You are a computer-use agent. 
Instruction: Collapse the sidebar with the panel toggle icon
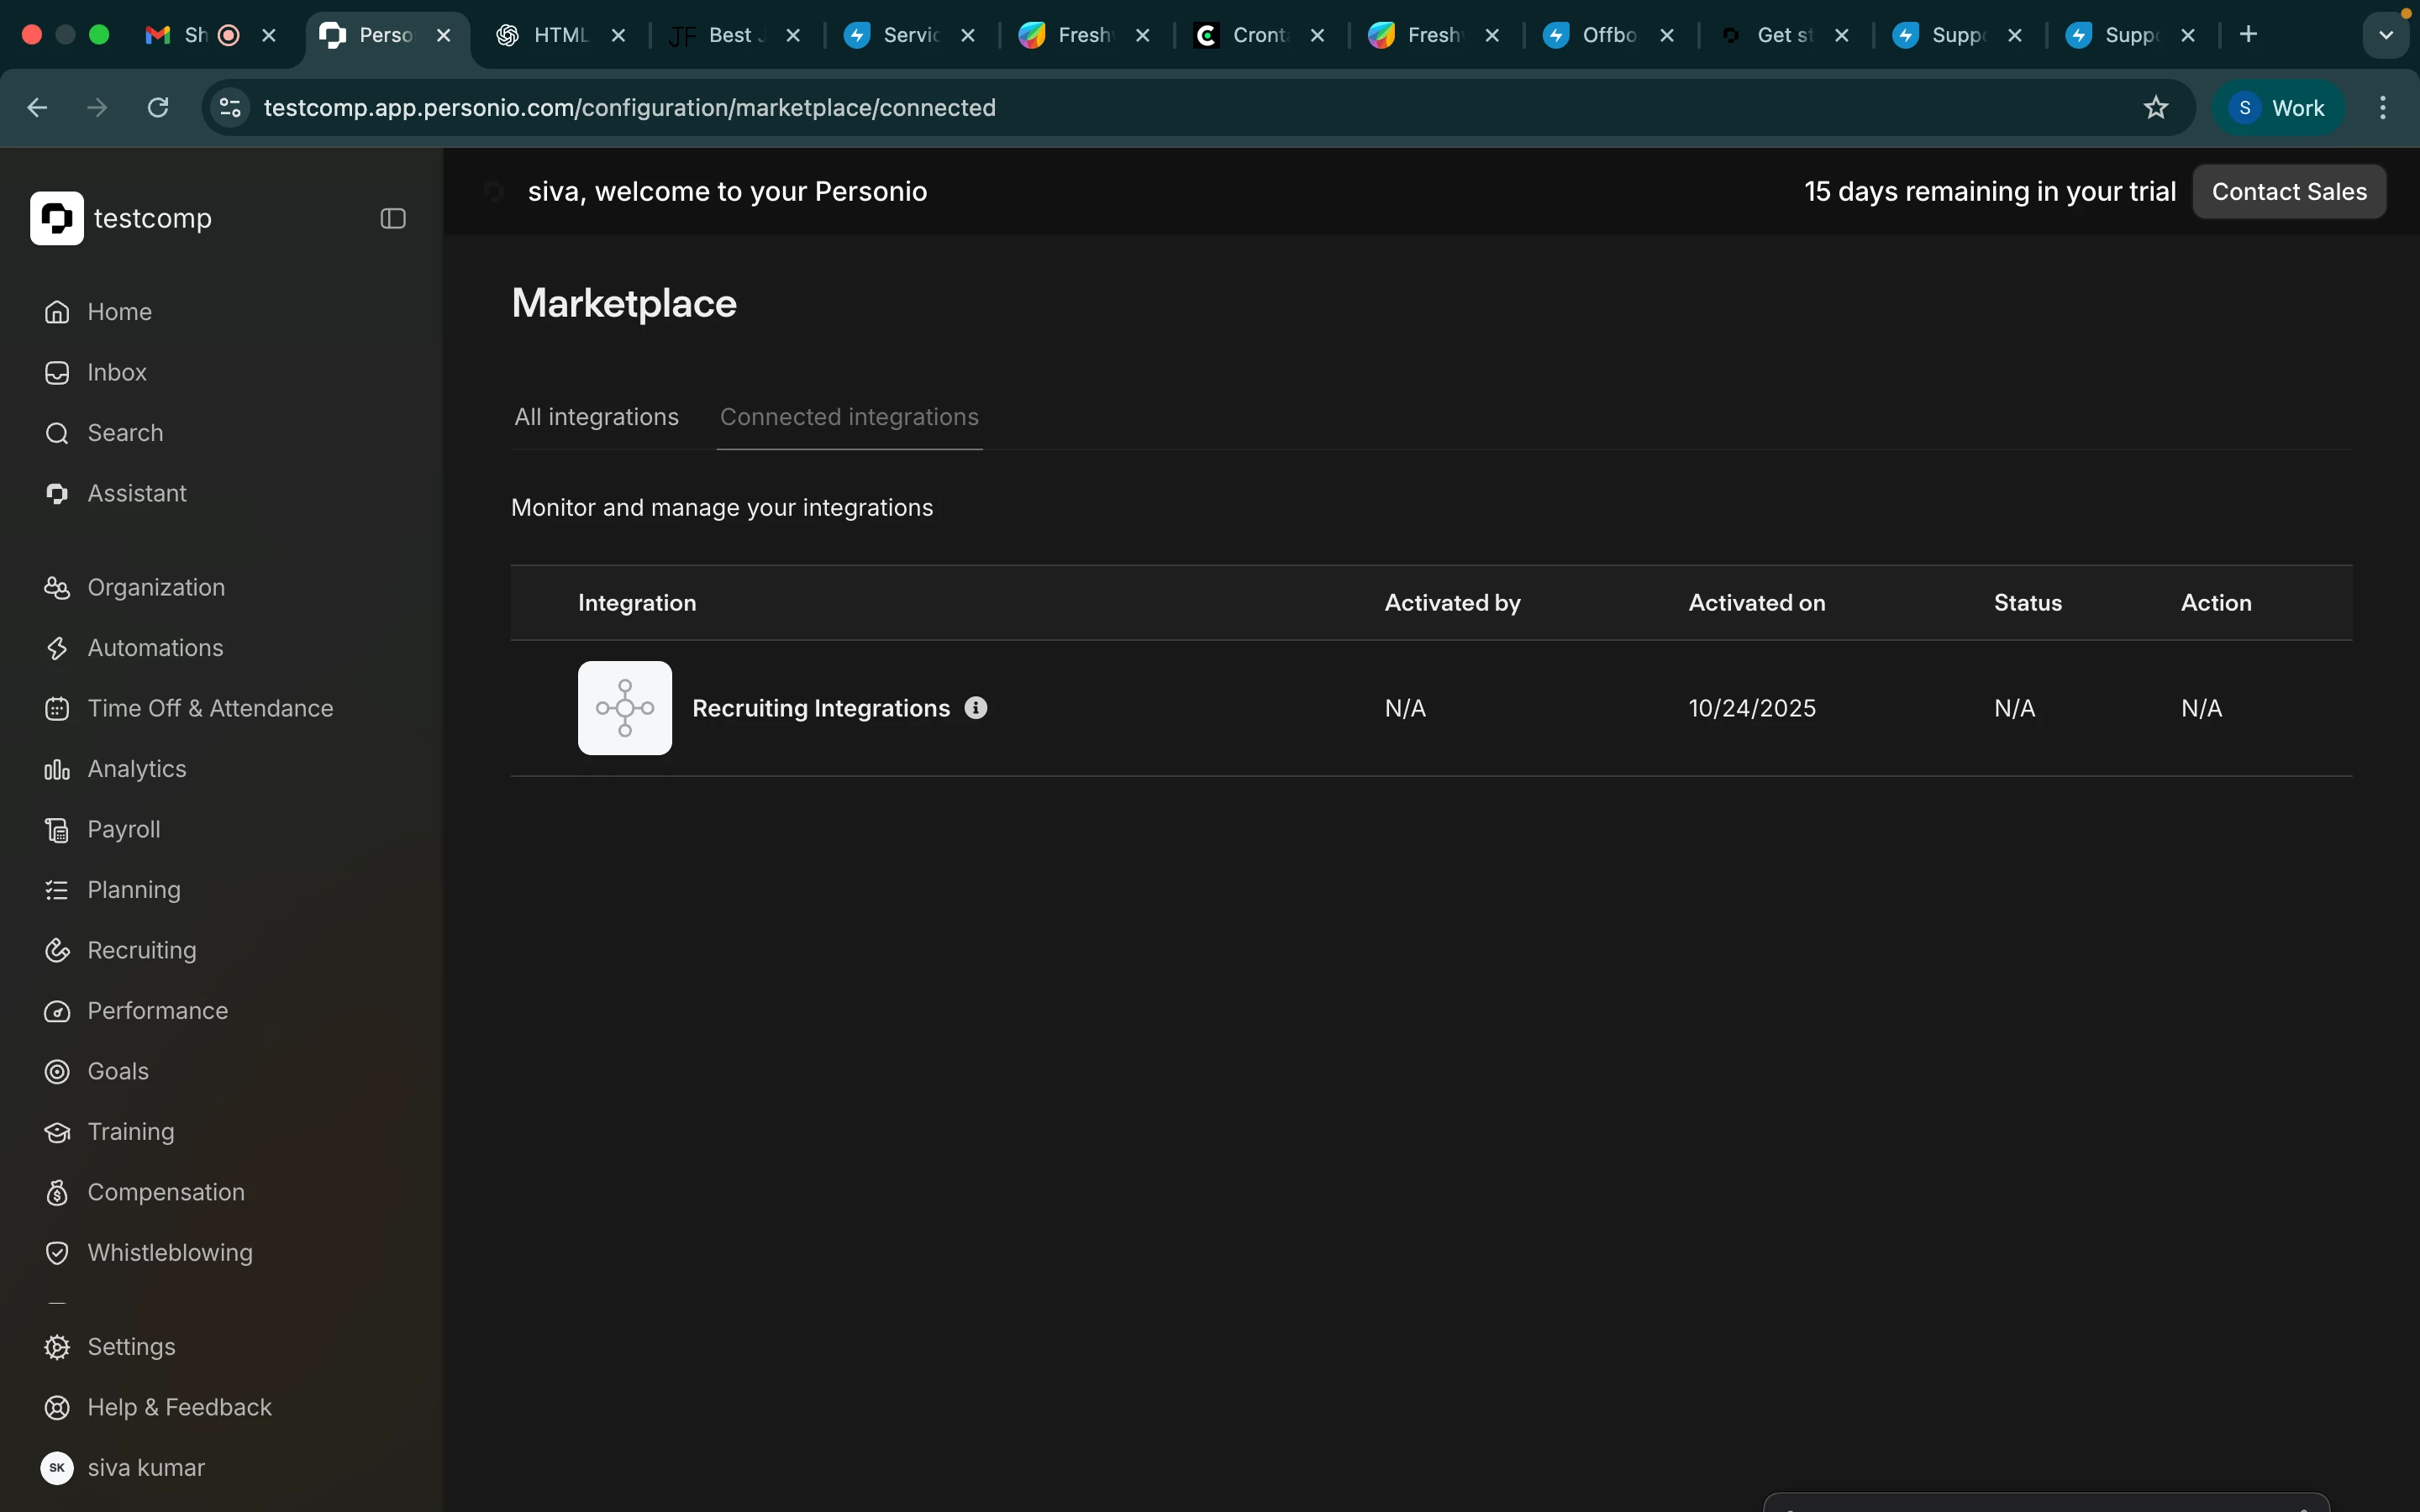point(393,219)
